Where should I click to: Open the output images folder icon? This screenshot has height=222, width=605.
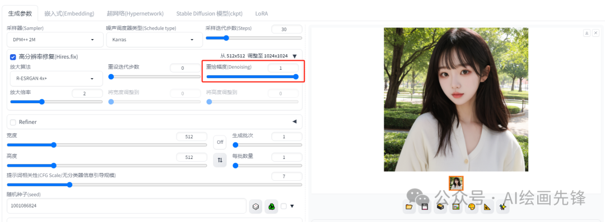coord(409,206)
